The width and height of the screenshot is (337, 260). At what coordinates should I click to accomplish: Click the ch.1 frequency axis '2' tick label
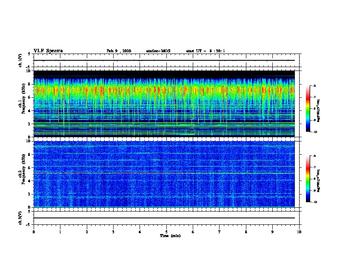[29, 124]
